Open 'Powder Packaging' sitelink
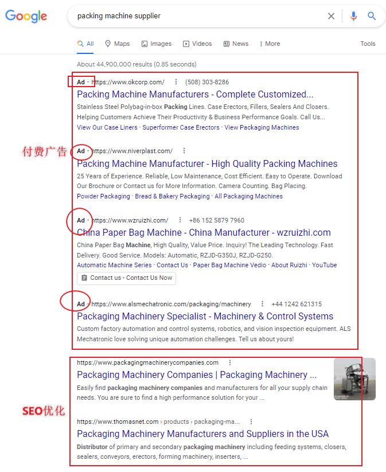386x472 pixels. [x=103, y=196]
